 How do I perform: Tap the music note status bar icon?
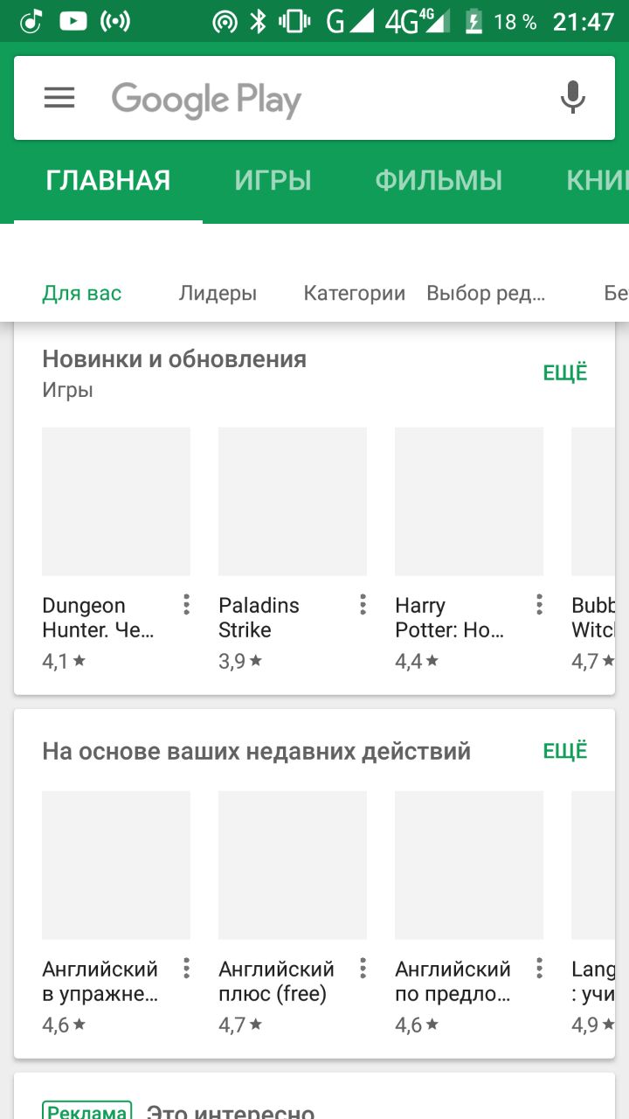pos(31,21)
